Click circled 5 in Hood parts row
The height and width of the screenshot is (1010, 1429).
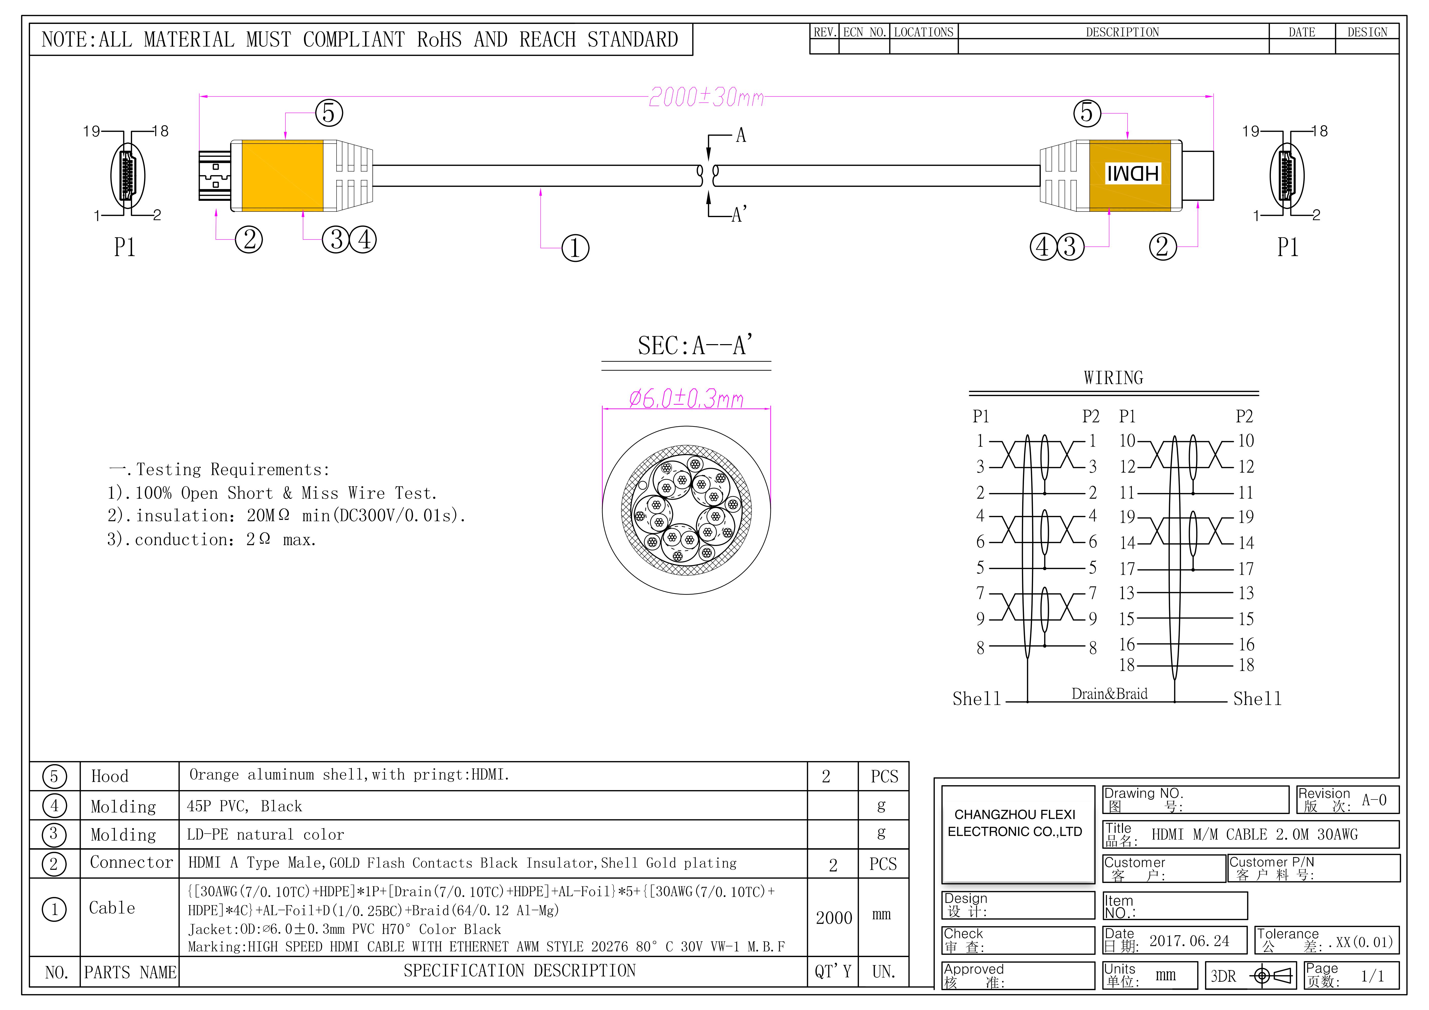tap(54, 776)
